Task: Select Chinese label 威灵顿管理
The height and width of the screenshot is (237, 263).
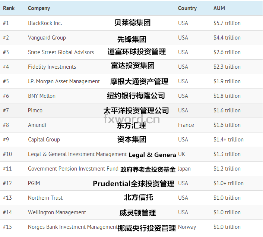Action: [138, 213]
